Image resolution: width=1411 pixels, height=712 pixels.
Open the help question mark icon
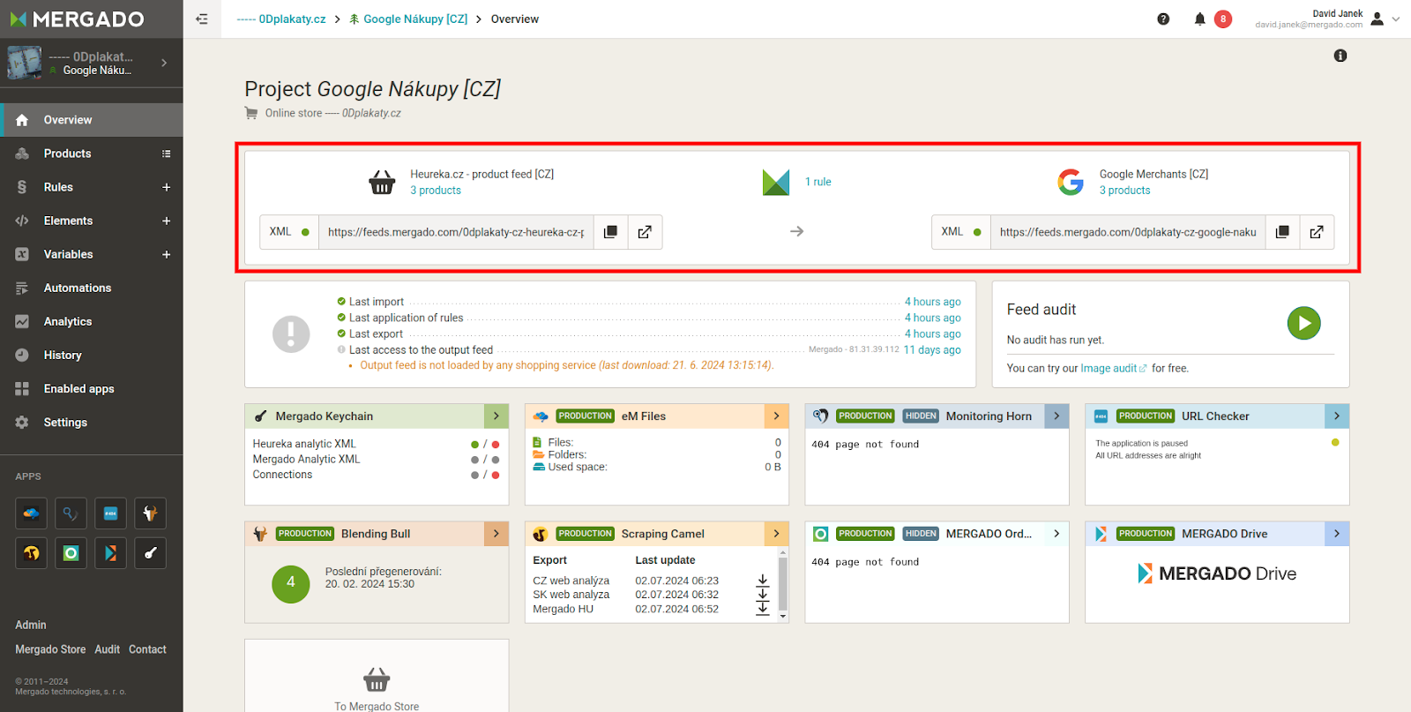(x=1163, y=19)
